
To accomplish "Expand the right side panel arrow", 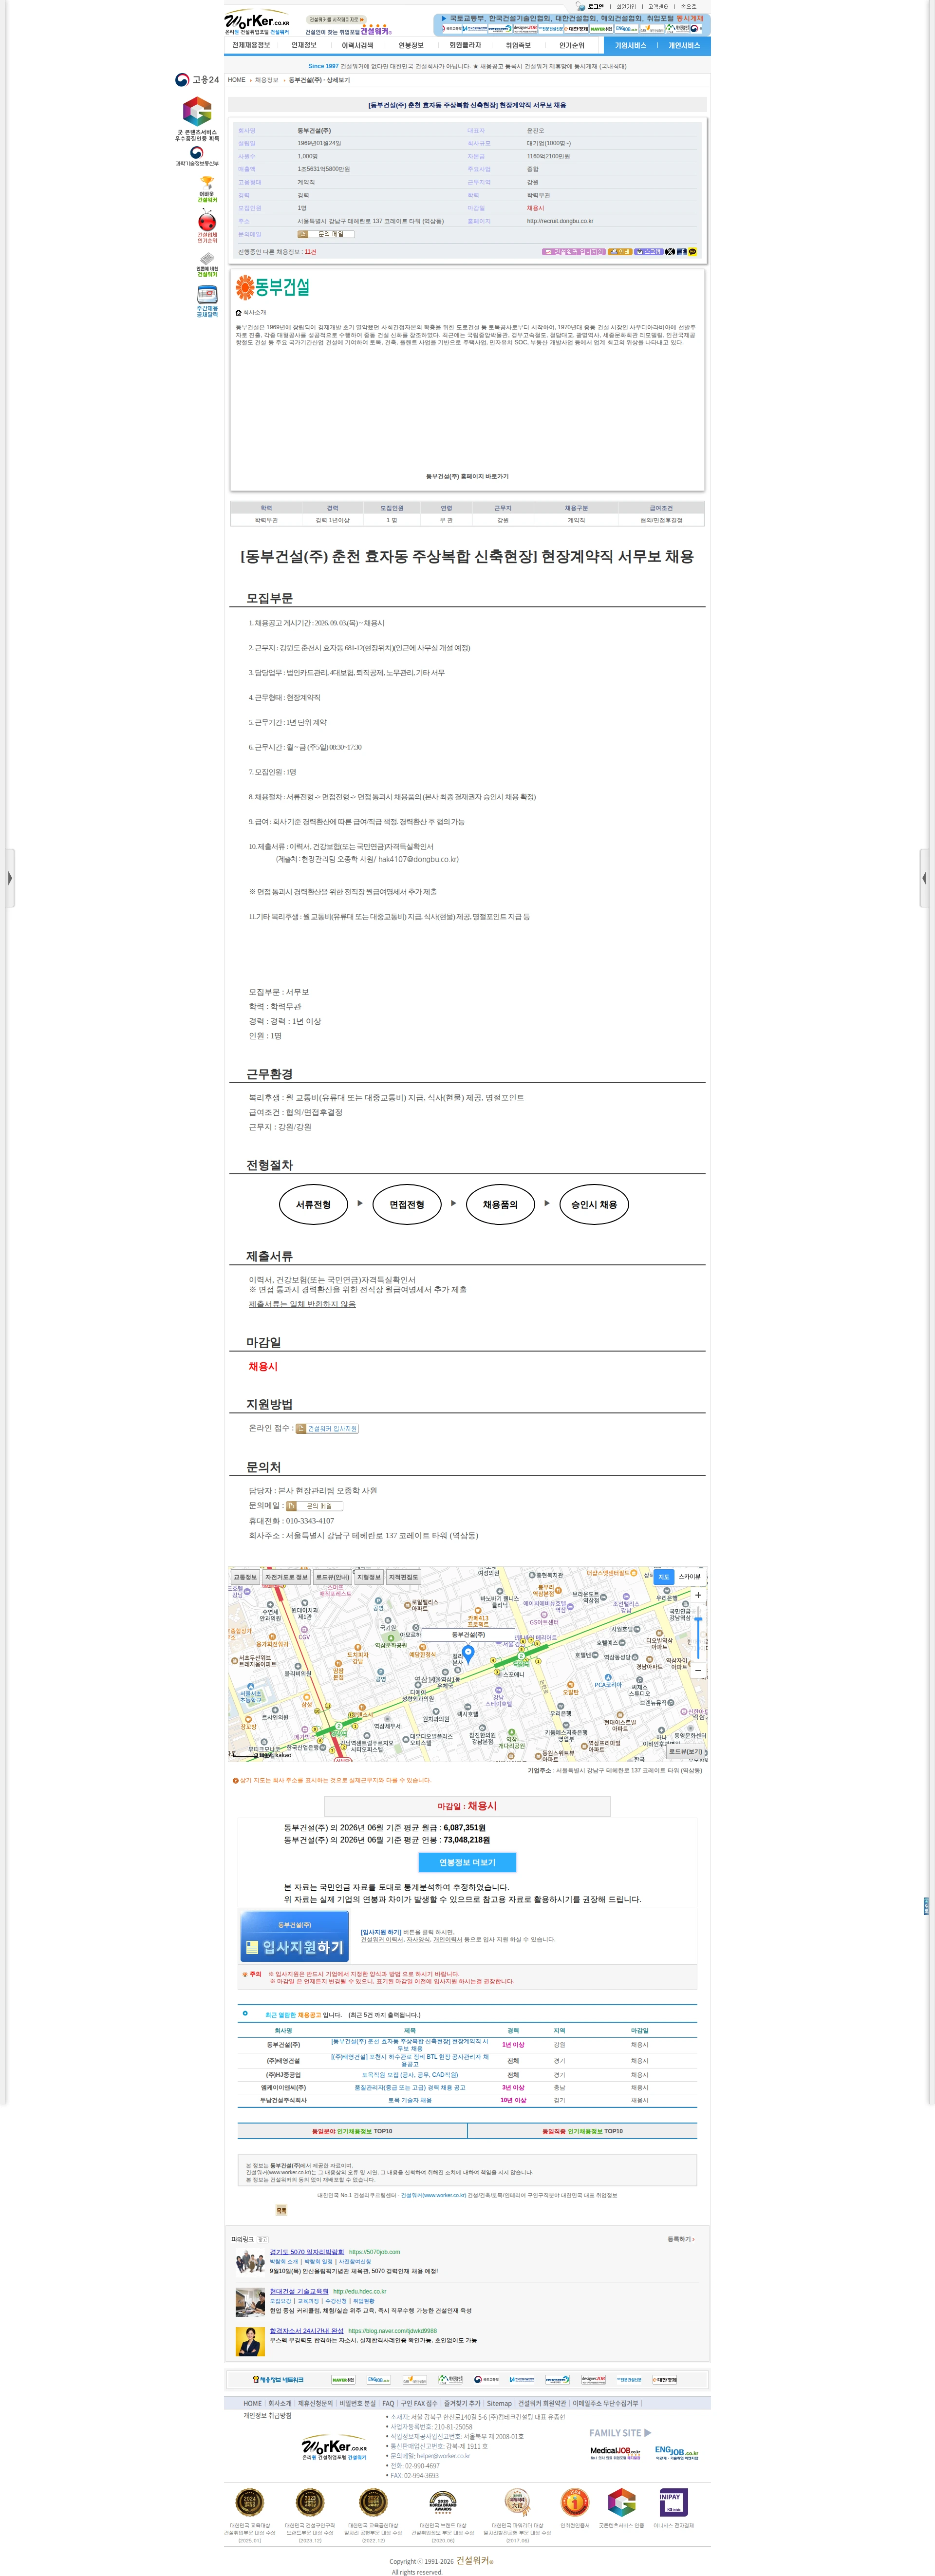I will click(x=925, y=878).
